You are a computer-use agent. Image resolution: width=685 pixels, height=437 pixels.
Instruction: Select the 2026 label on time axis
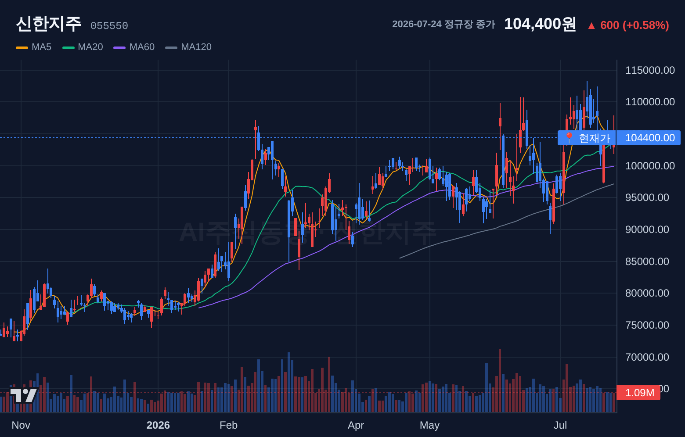coord(158,425)
